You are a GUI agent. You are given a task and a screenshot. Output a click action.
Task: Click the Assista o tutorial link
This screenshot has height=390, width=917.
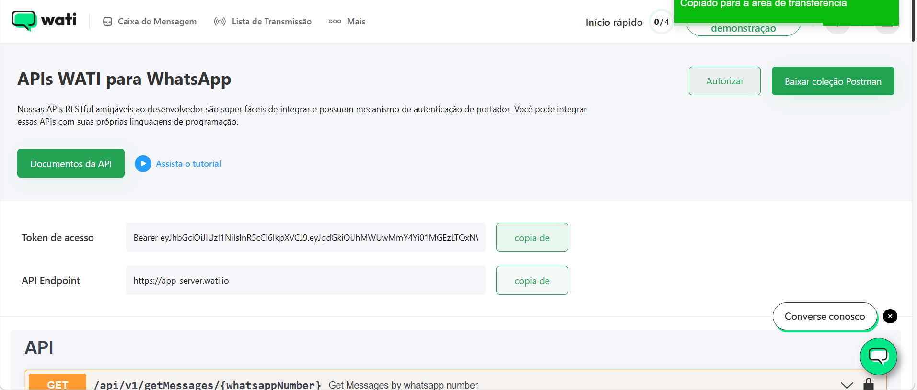coord(188,164)
